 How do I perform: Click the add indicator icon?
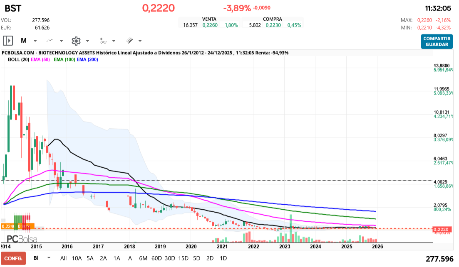103,41
